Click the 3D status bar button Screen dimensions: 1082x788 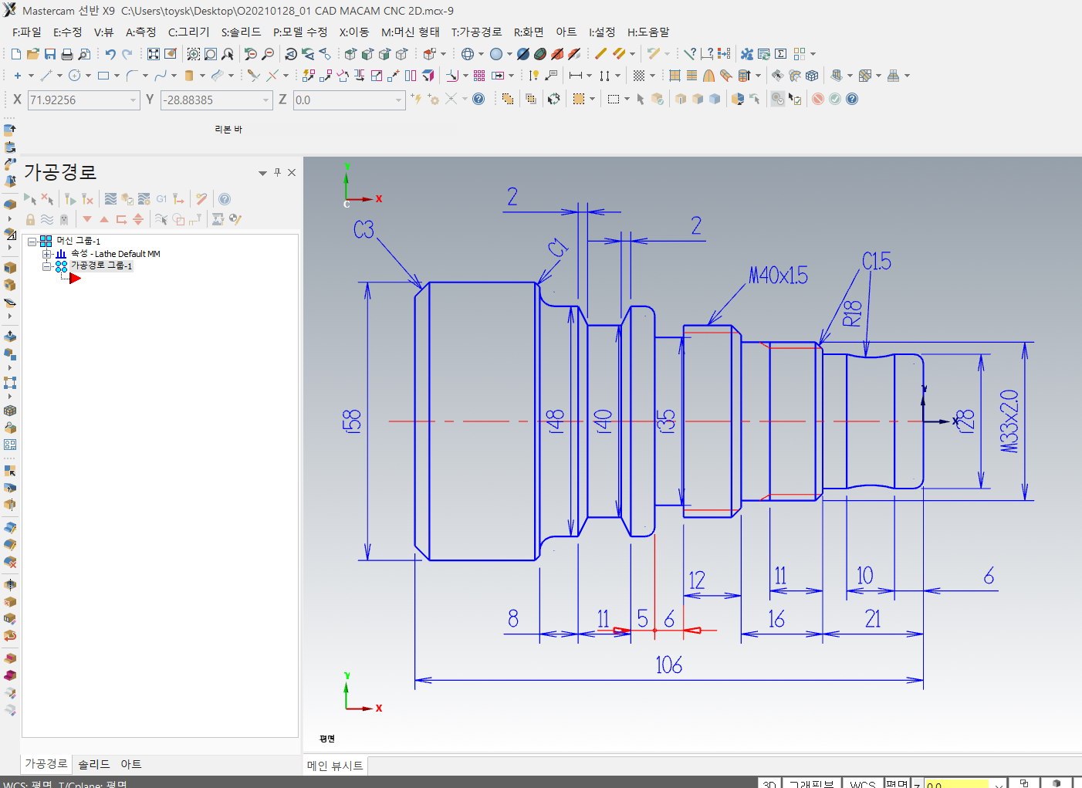point(769,783)
